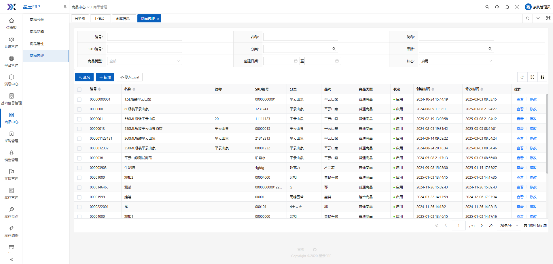Tick the checkbox for 牛奶糖 row

click(x=79, y=168)
